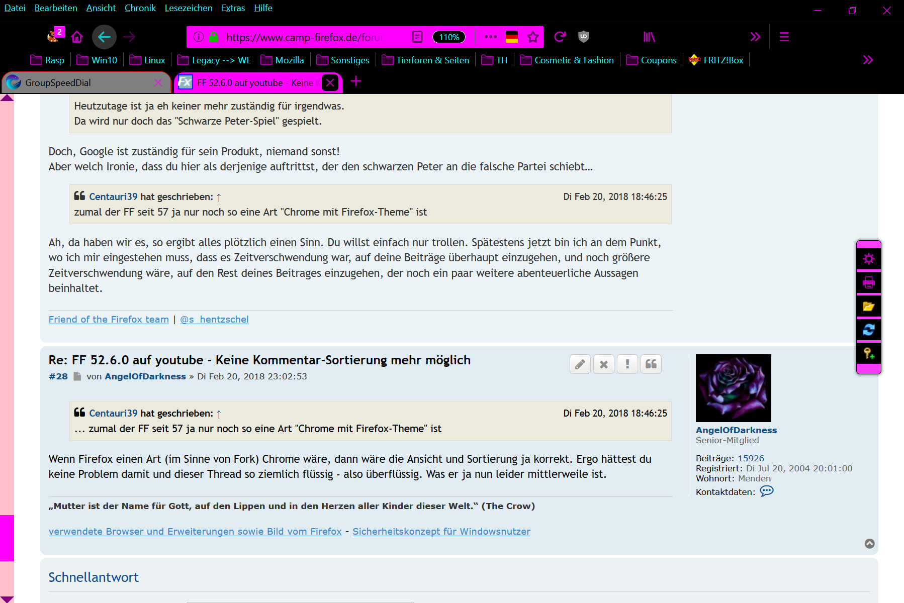Report post #28 with the exclamation icon
Screen dimensions: 904x603
click(627, 364)
